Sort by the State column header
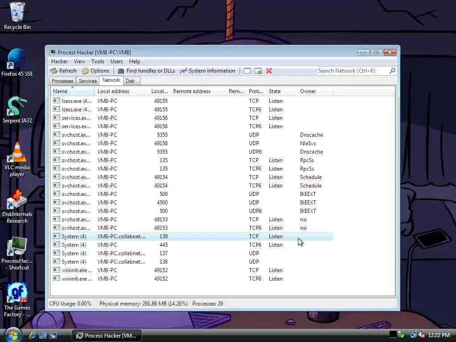The width and height of the screenshot is (456, 342). pyautogui.click(x=282, y=91)
